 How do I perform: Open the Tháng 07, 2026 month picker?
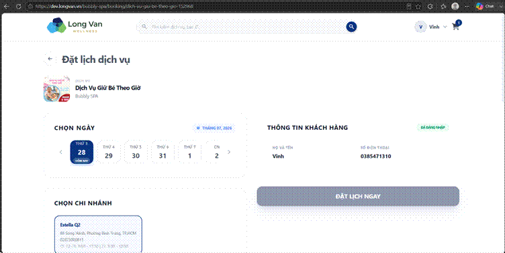[x=214, y=128]
